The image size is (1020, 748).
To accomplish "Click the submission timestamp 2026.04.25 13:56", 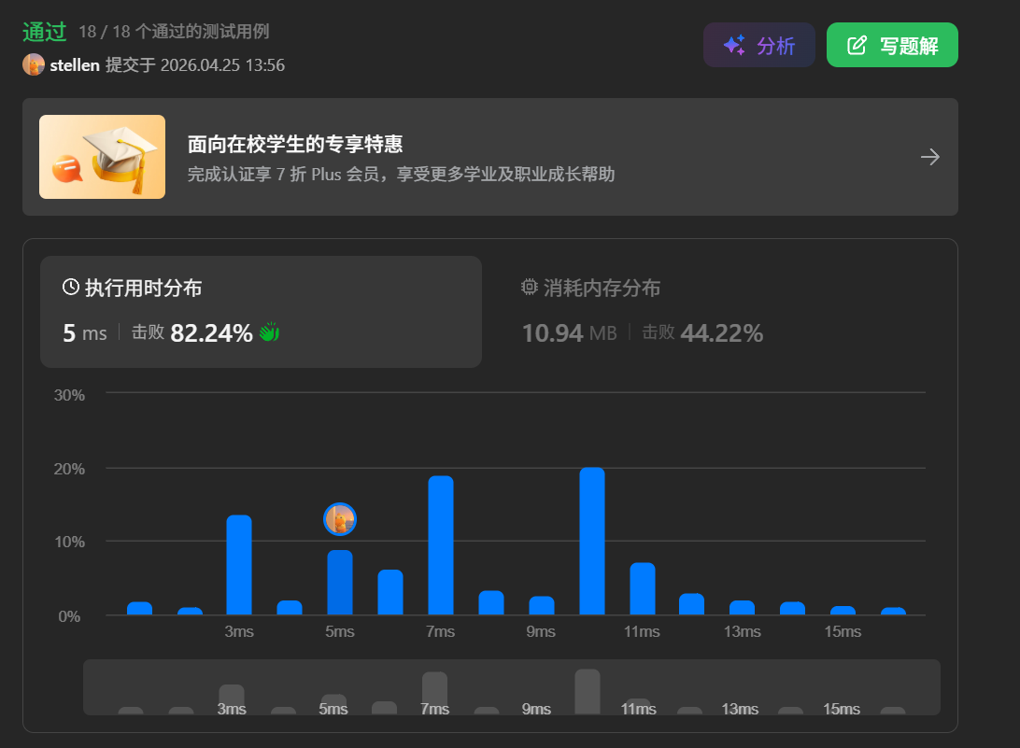I will pos(222,65).
